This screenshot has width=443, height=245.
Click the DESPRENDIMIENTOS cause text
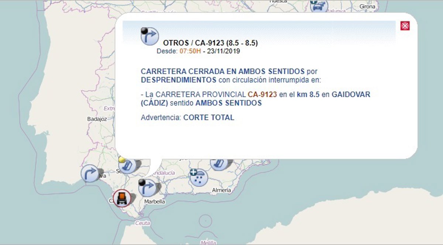tap(179, 80)
